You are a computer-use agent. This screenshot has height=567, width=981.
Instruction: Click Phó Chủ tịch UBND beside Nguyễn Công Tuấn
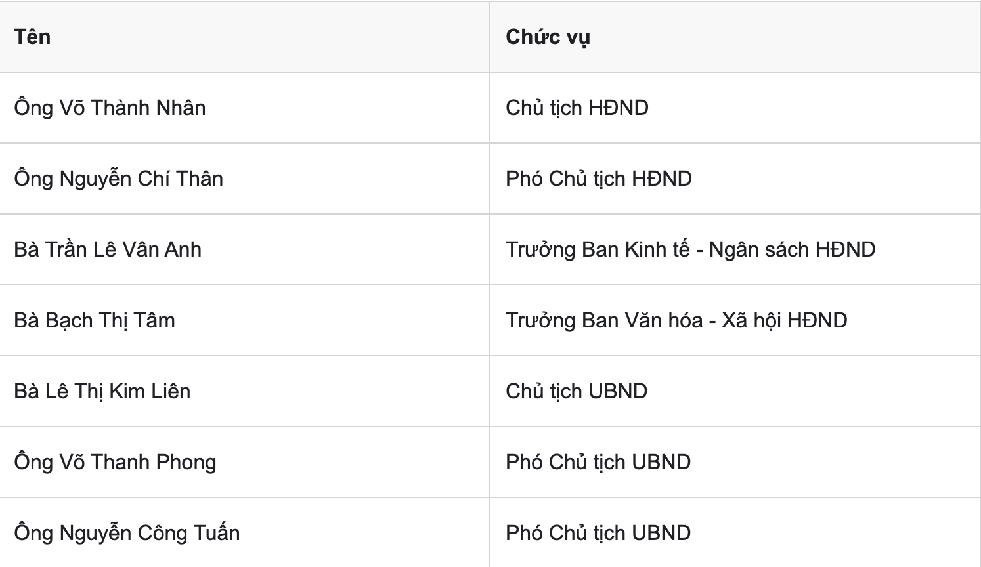[598, 533]
